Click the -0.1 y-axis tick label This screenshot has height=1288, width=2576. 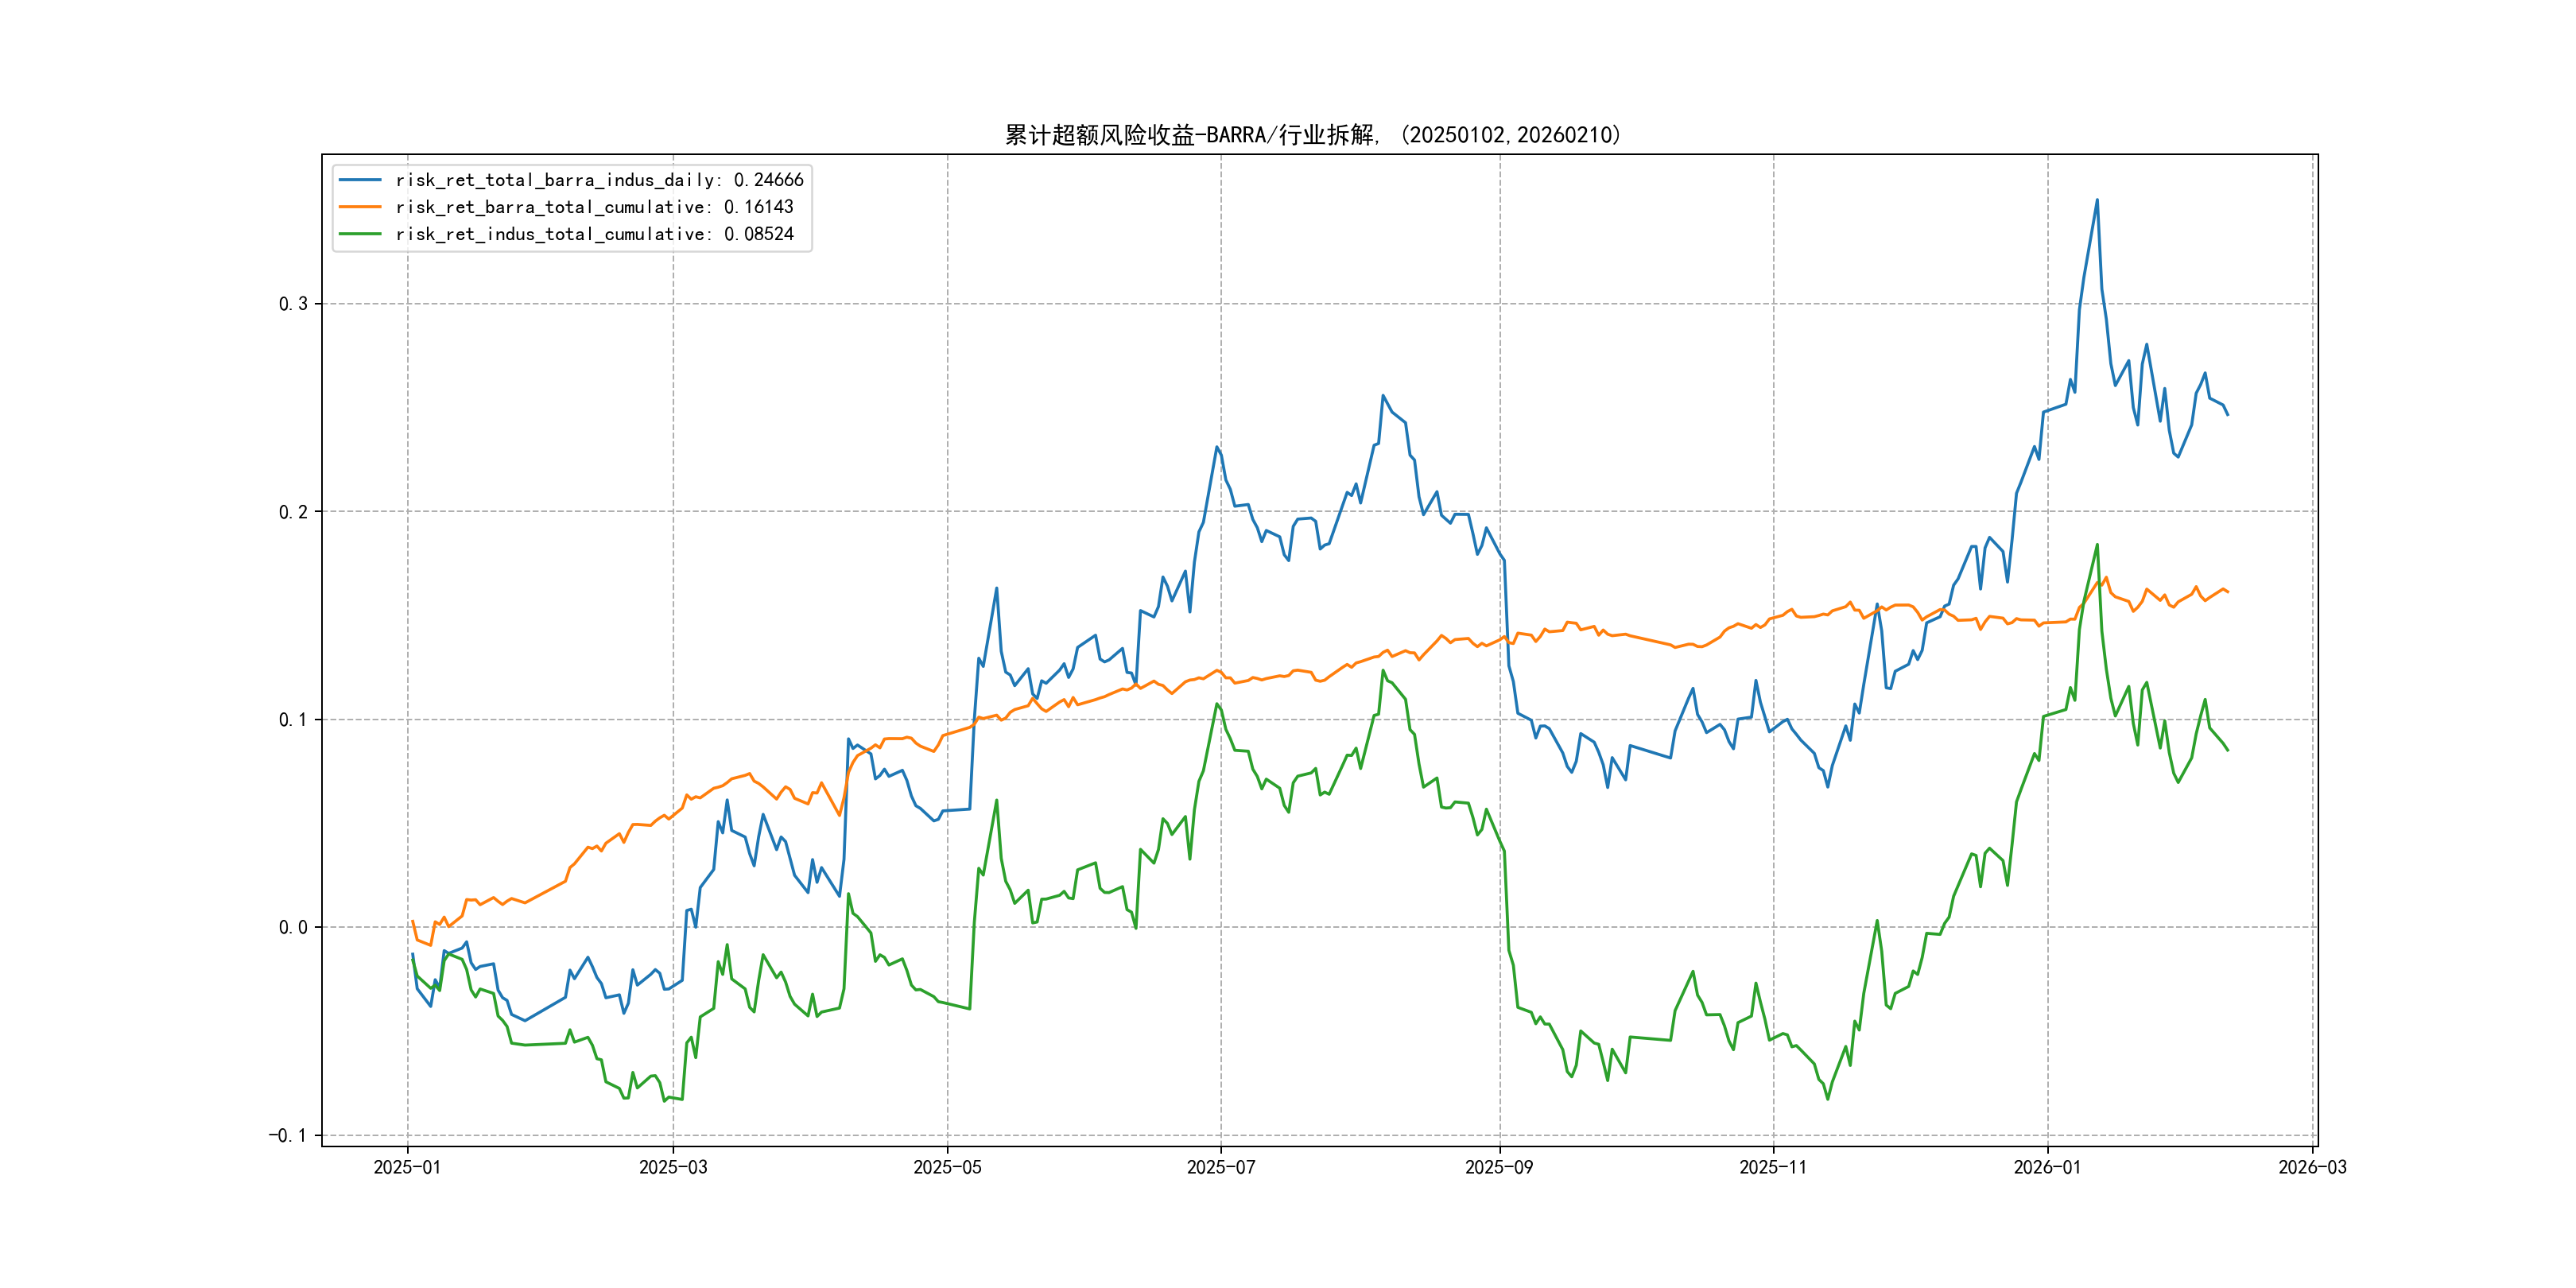[x=288, y=1135]
